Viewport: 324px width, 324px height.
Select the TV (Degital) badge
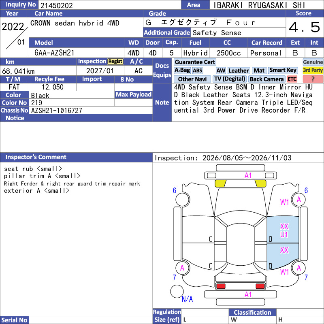point(230,79)
